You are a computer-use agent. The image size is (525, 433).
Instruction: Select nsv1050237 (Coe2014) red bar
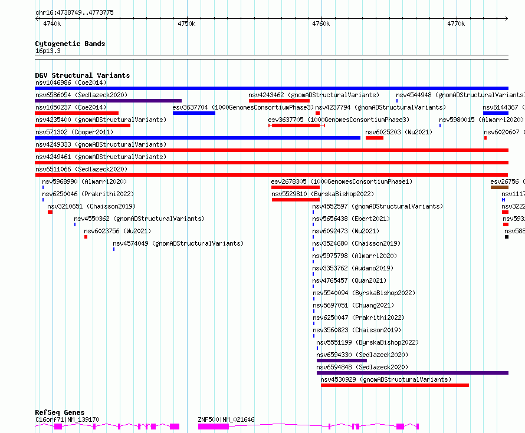(77, 113)
